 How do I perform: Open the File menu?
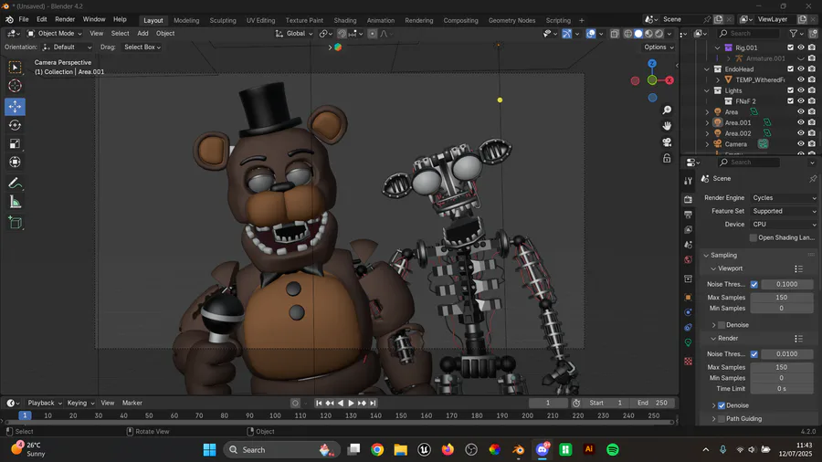[24, 19]
